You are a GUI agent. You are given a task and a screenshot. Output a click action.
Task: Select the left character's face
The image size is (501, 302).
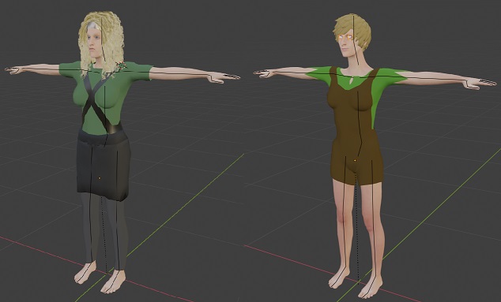[95, 45]
